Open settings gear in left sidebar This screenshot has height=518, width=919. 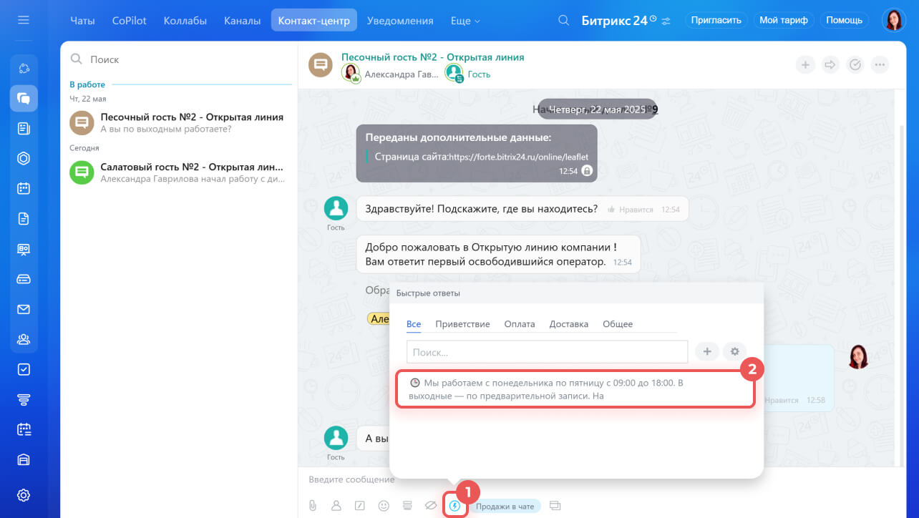[24, 495]
